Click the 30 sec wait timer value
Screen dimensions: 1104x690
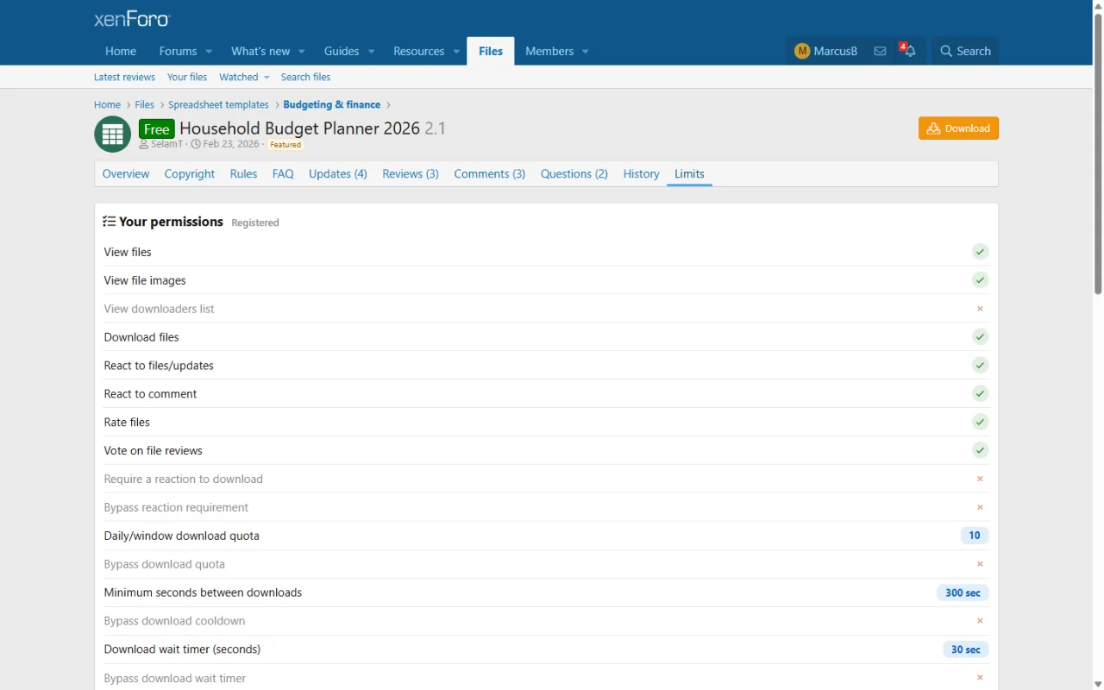[966, 649]
